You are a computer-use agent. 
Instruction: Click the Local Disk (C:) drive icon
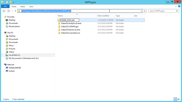point(7,55)
